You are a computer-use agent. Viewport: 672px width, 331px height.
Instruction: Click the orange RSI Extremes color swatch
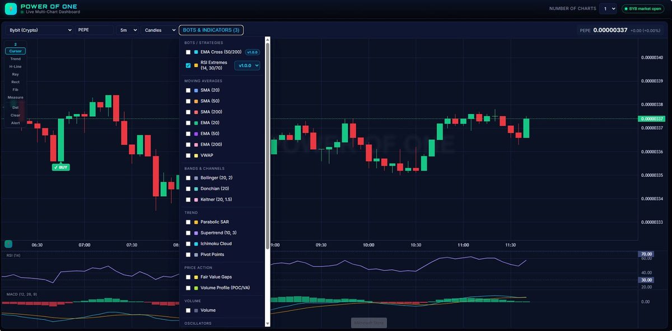(196, 65)
